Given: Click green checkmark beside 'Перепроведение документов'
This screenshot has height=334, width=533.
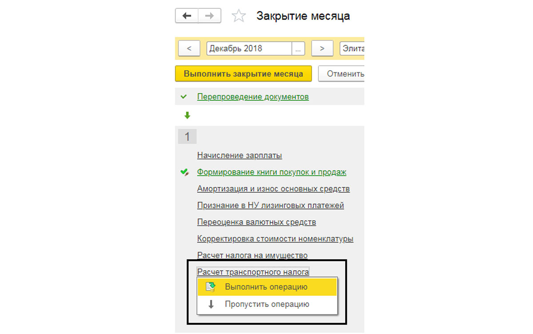Looking at the screenshot, I should click(x=184, y=96).
